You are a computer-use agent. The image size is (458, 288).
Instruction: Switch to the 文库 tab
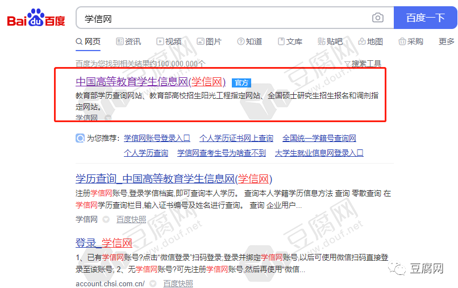pos(290,41)
